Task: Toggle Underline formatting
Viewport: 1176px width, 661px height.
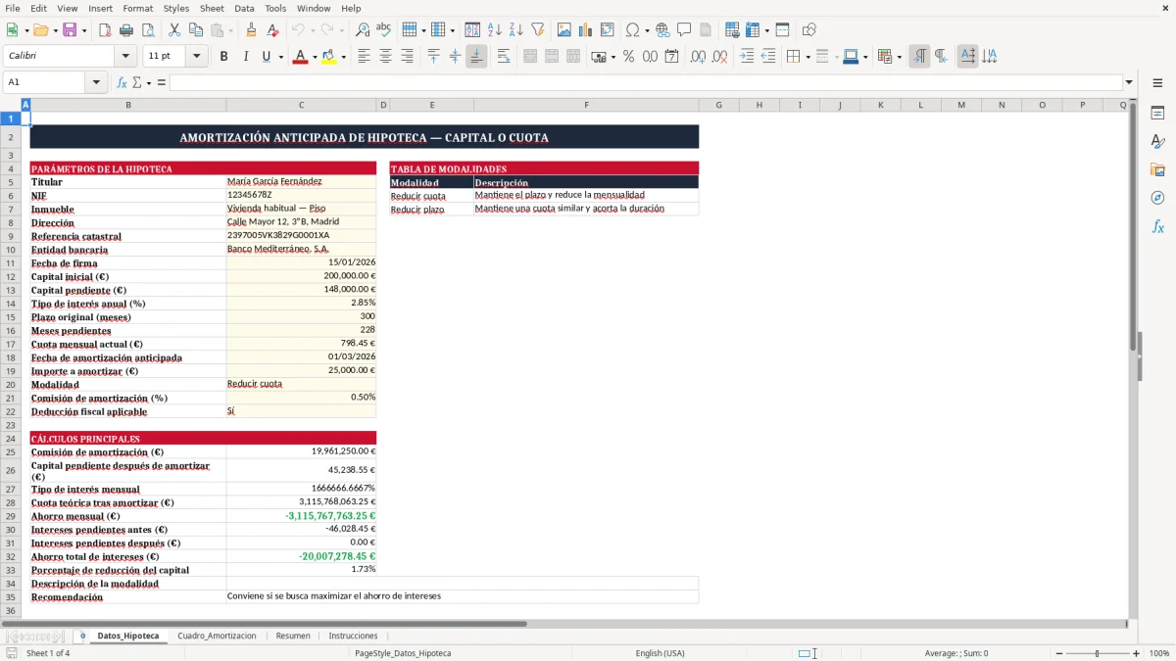Action: click(266, 57)
